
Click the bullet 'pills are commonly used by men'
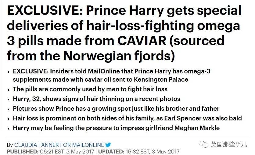tap(90, 89)
